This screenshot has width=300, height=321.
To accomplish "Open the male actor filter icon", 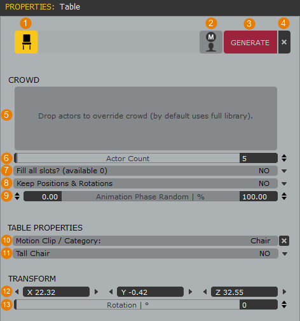I will (211, 42).
